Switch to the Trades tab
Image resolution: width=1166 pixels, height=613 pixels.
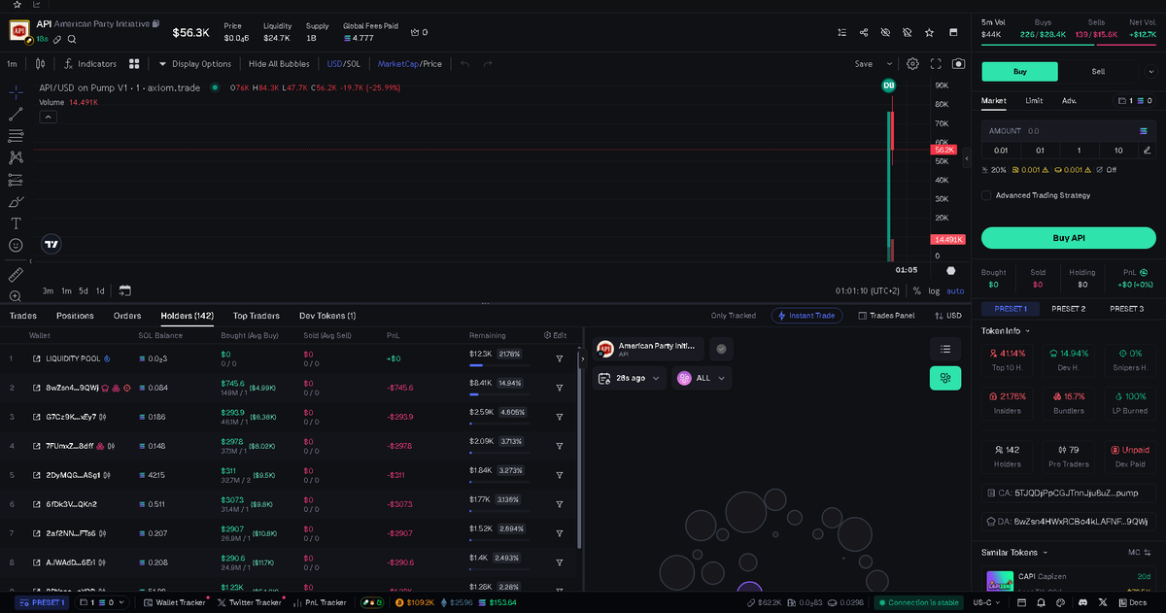(x=22, y=316)
